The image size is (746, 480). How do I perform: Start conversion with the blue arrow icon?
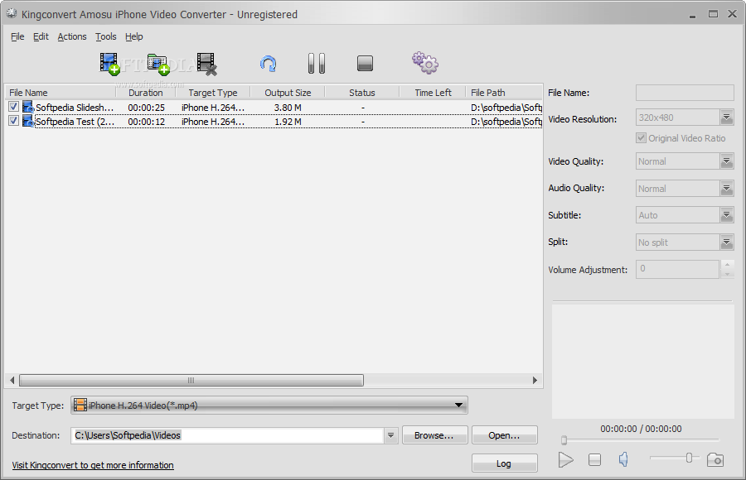pyautogui.click(x=269, y=64)
